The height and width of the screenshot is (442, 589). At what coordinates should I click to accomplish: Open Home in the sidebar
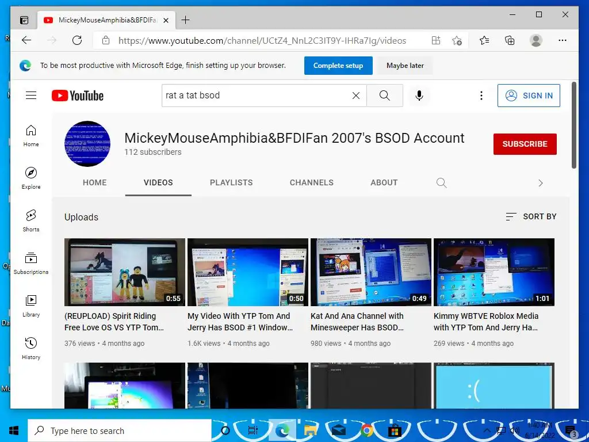click(x=31, y=136)
